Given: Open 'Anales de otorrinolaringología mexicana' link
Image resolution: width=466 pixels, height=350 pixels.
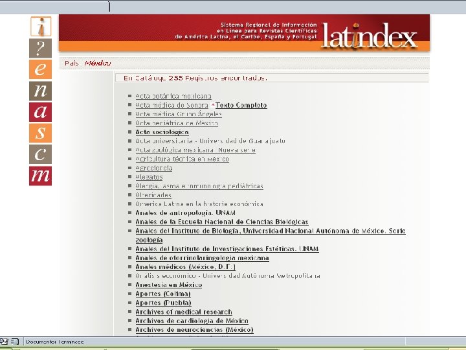Looking at the screenshot, I should click(x=202, y=258).
